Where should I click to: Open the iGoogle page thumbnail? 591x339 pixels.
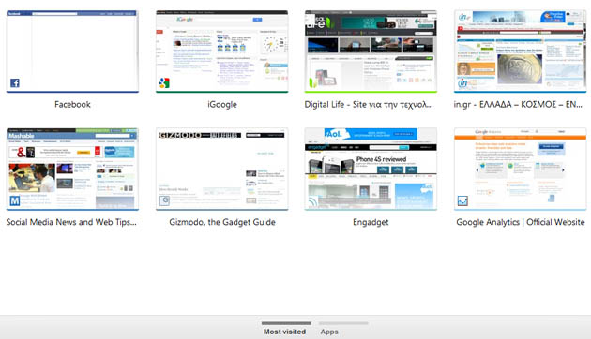(222, 52)
